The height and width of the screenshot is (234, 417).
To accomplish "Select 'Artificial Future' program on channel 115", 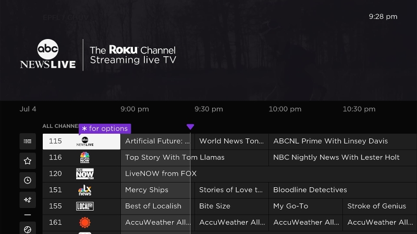I will pos(157,141).
